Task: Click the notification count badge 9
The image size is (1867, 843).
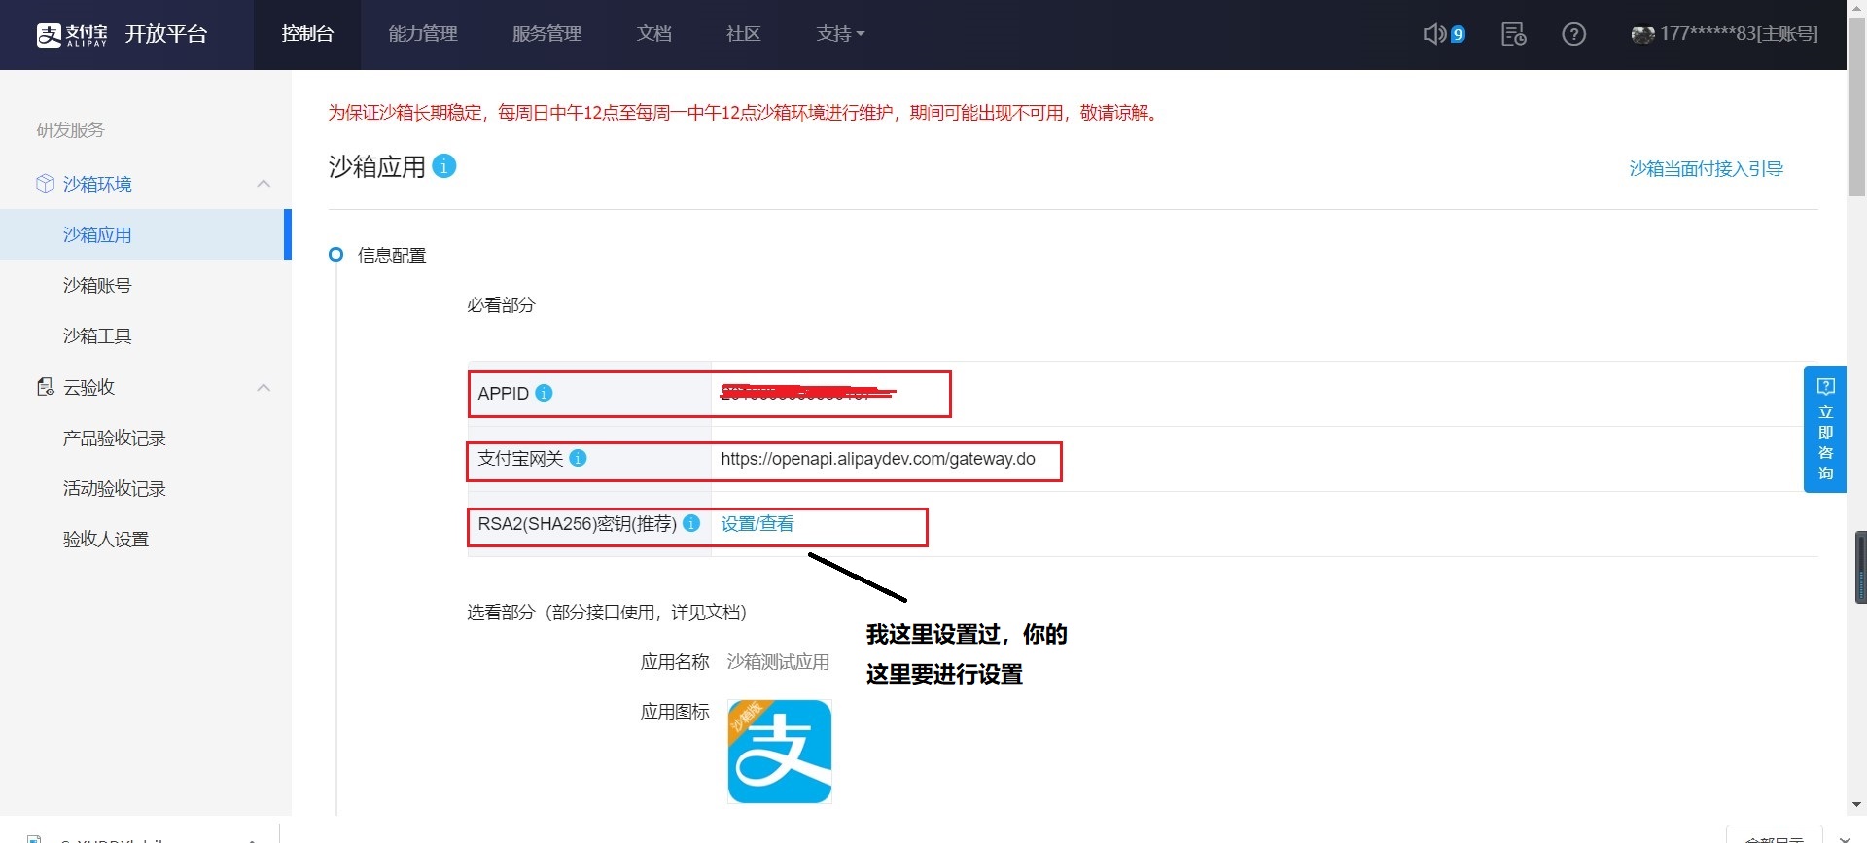Action: 1458,34
